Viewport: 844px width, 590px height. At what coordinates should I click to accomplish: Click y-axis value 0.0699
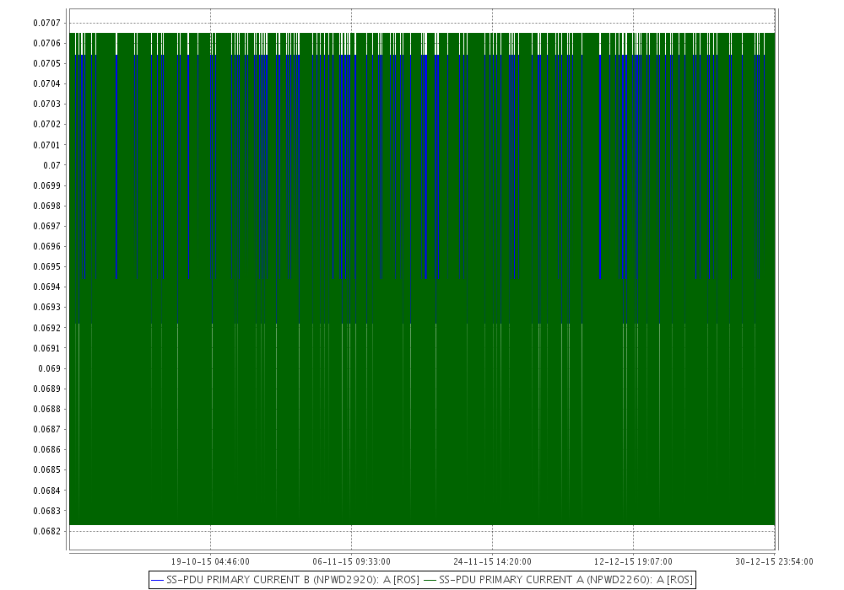(x=46, y=186)
